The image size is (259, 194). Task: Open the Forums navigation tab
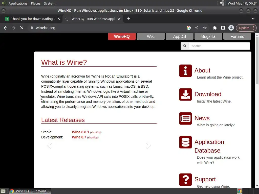click(237, 36)
